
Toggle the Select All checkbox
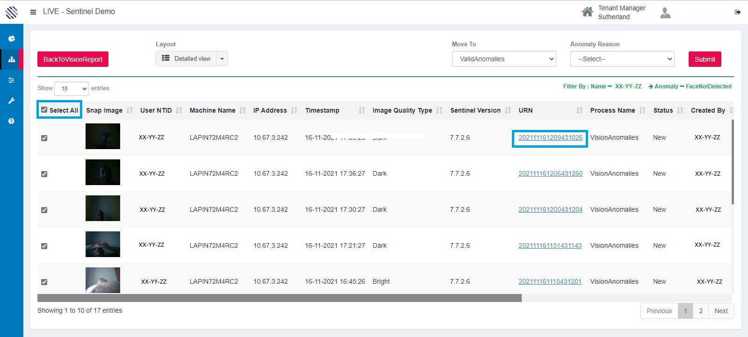[44, 110]
